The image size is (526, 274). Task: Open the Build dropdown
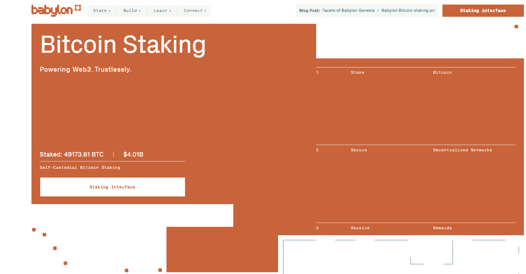(132, 11)
